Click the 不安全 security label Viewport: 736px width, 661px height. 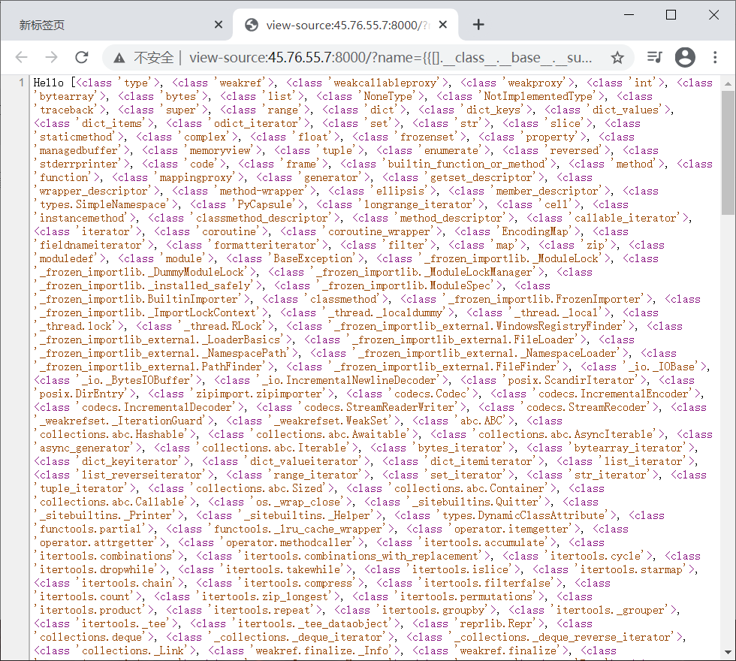[x=153, y=58]
